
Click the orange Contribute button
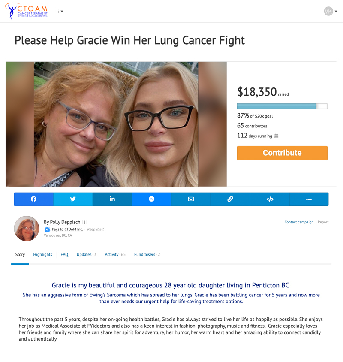click(x=282, y=153)
